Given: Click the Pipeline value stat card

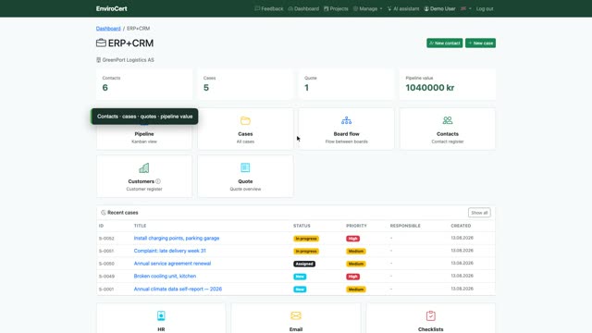Looking at the screenshot, I should coord(448,84).
